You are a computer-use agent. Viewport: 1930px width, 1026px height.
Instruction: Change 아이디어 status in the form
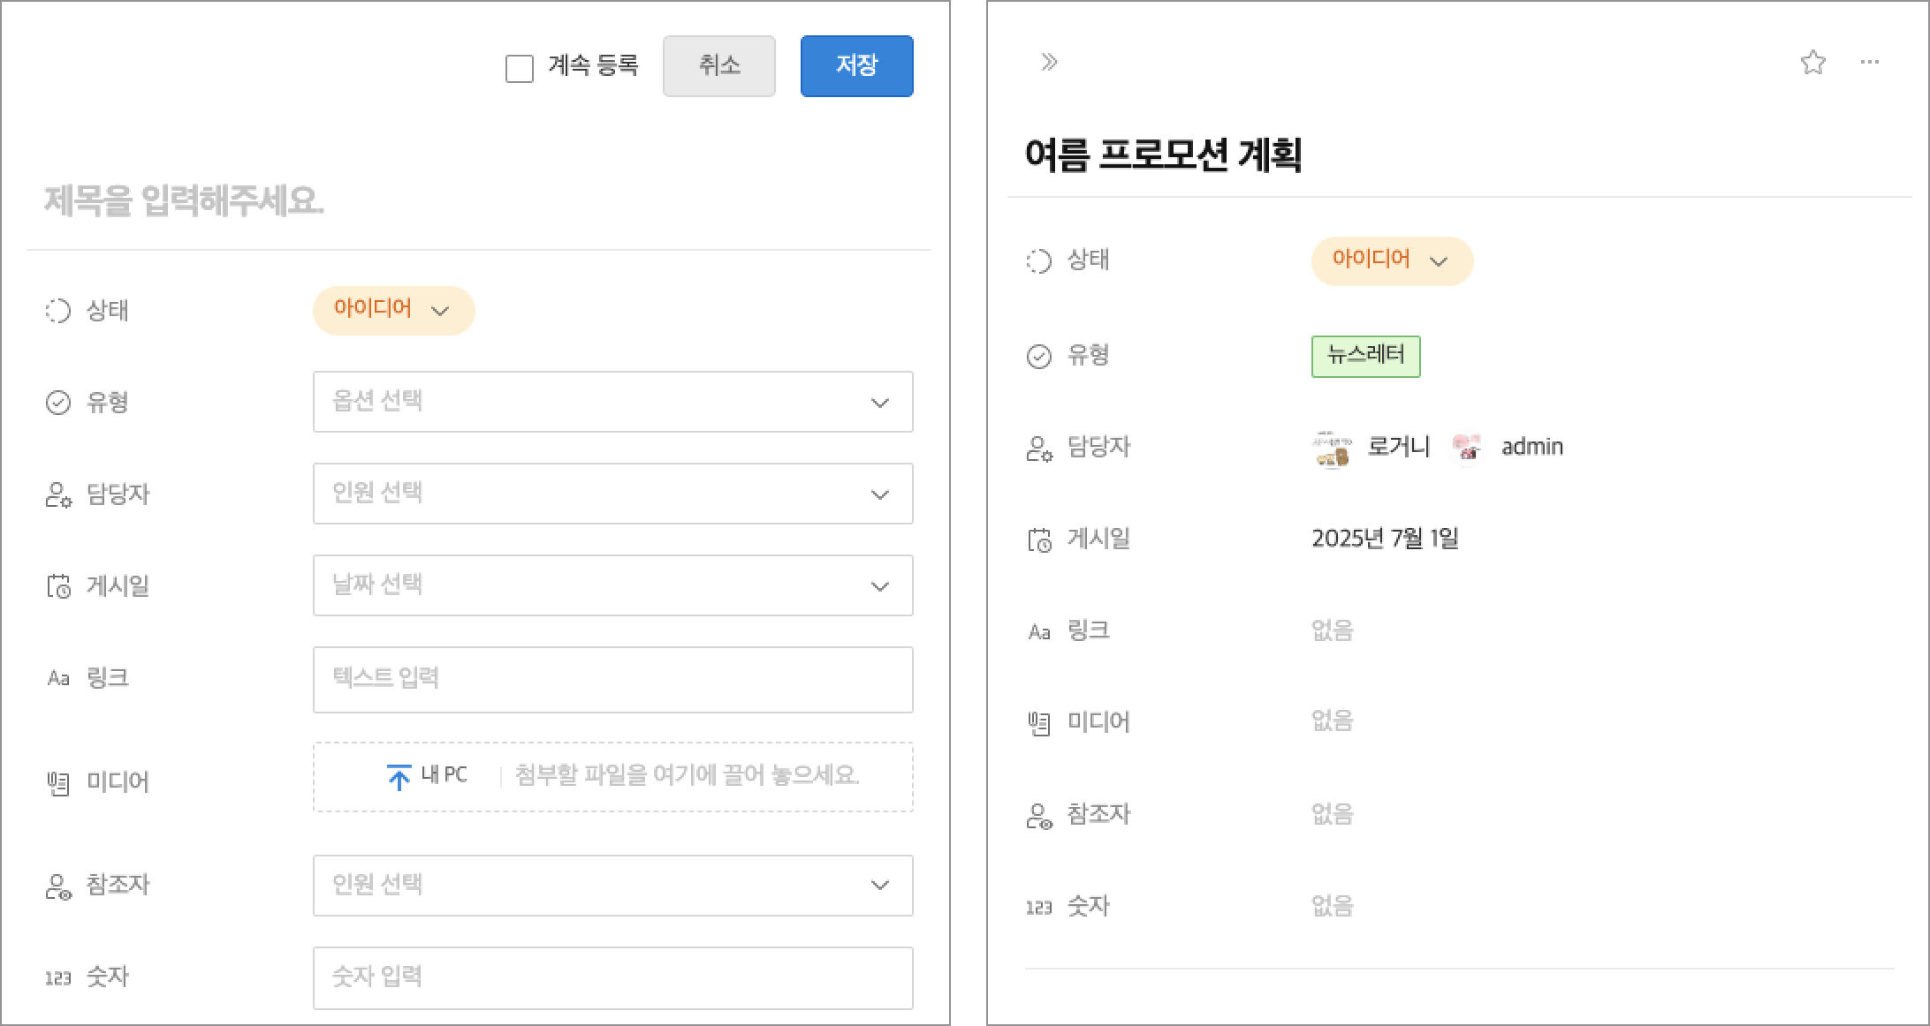click(x=393, y=311)
